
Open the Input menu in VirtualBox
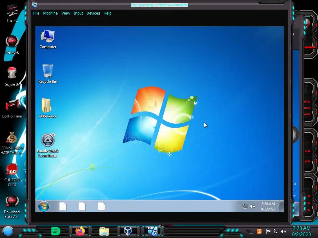(x=78, y=13)
